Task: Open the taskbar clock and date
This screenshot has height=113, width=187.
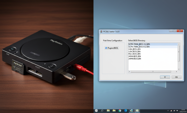Action: (x=183, y=111)
